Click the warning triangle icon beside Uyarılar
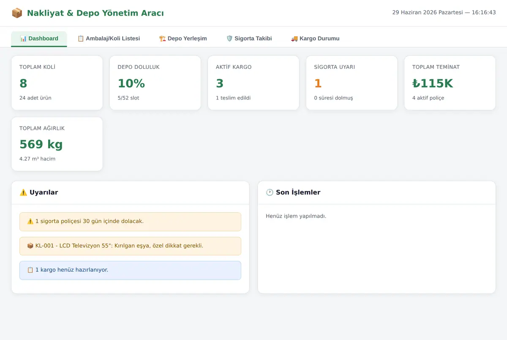The height and width of the screenshot is (340, 507). tap(23, 192)
